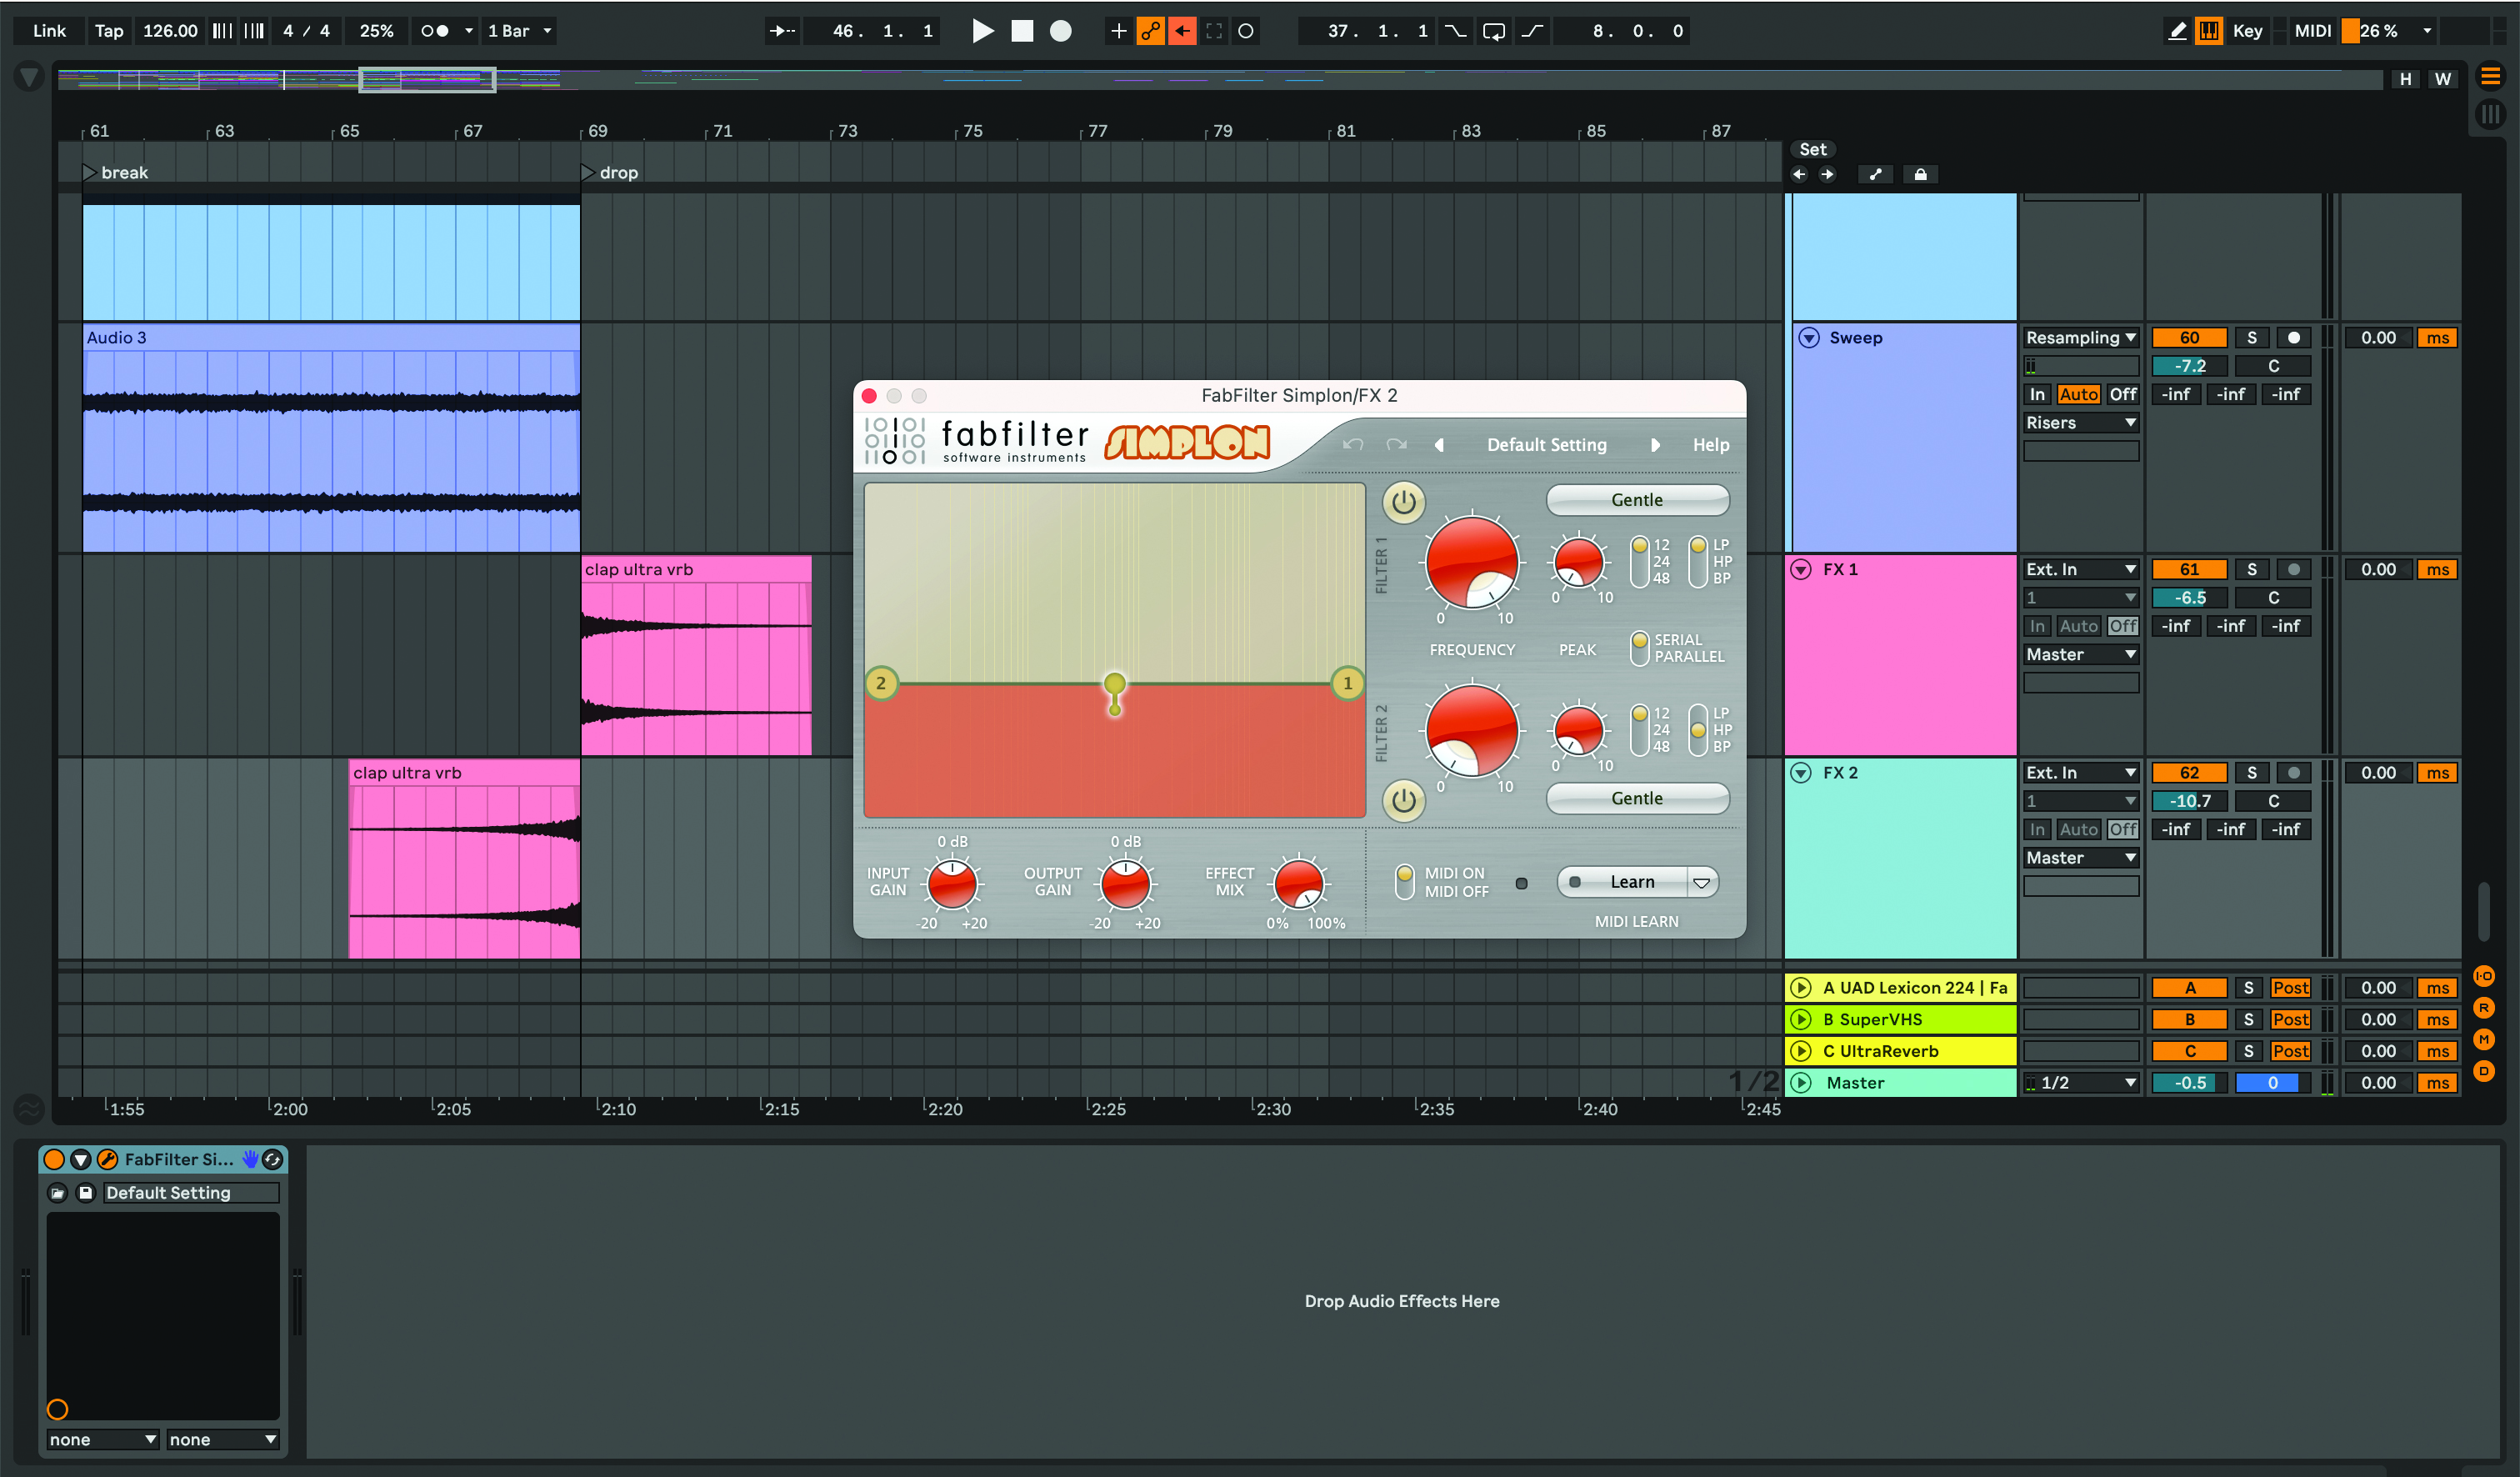Open the Help menu in FabFilter Simplon

pos(1710,445)
